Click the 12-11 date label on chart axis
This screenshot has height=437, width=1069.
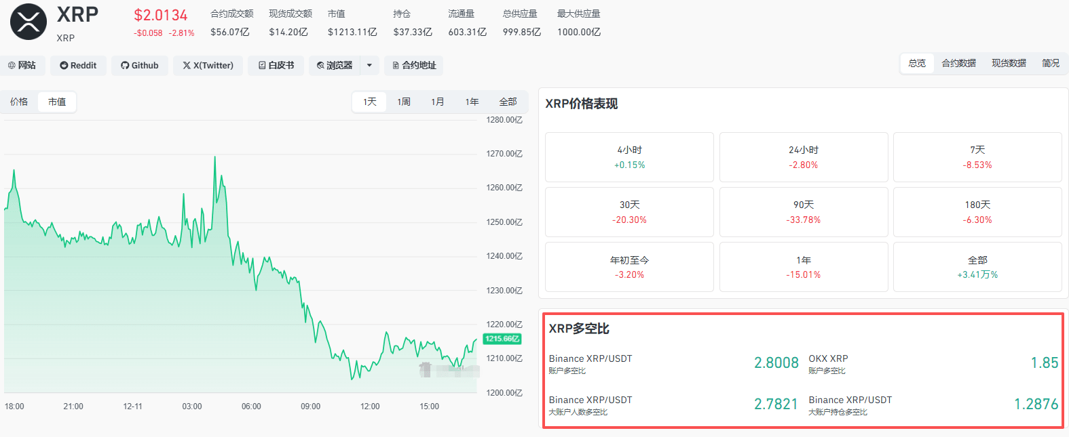132,407
